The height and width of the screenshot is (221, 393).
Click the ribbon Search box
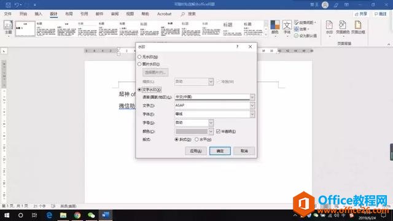click(x=189, y=14)
